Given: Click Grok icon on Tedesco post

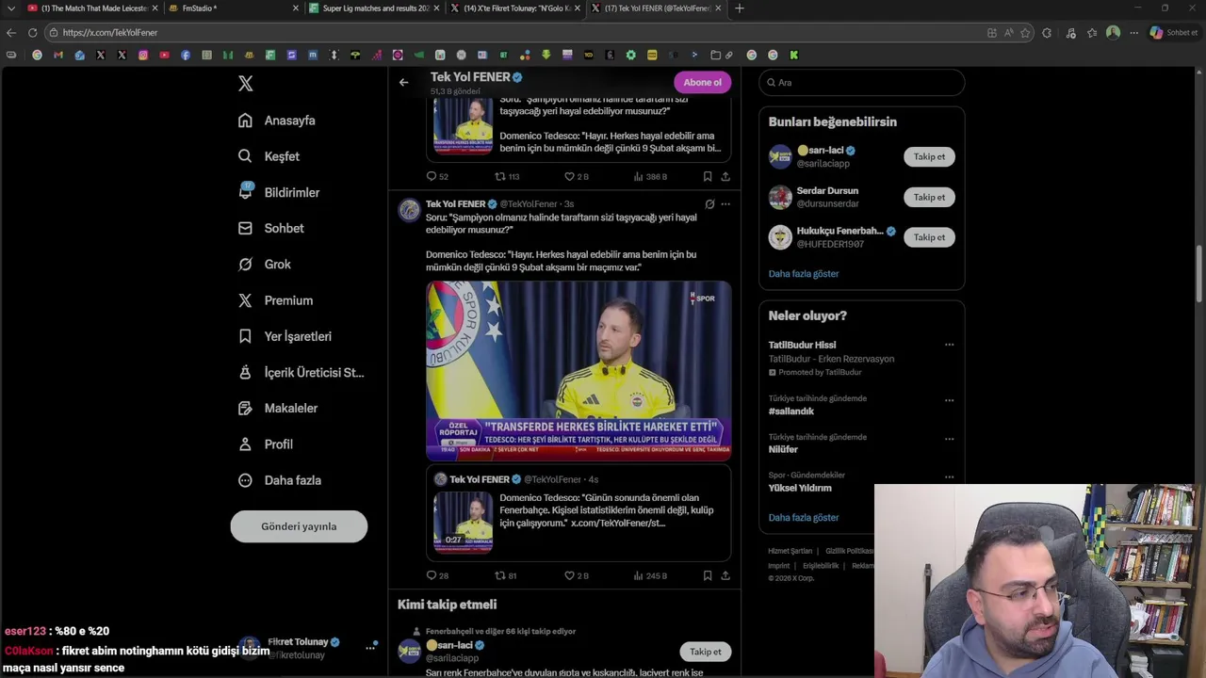Looking at the screenshot, I should coord(709,204).
